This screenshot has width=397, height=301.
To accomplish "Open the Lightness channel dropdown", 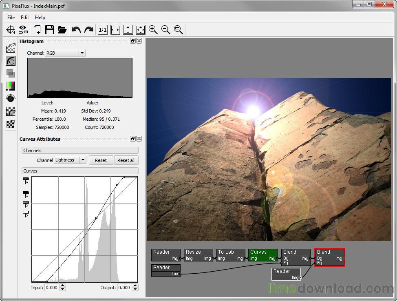I will pyautogui.click(x=70, y=160).
